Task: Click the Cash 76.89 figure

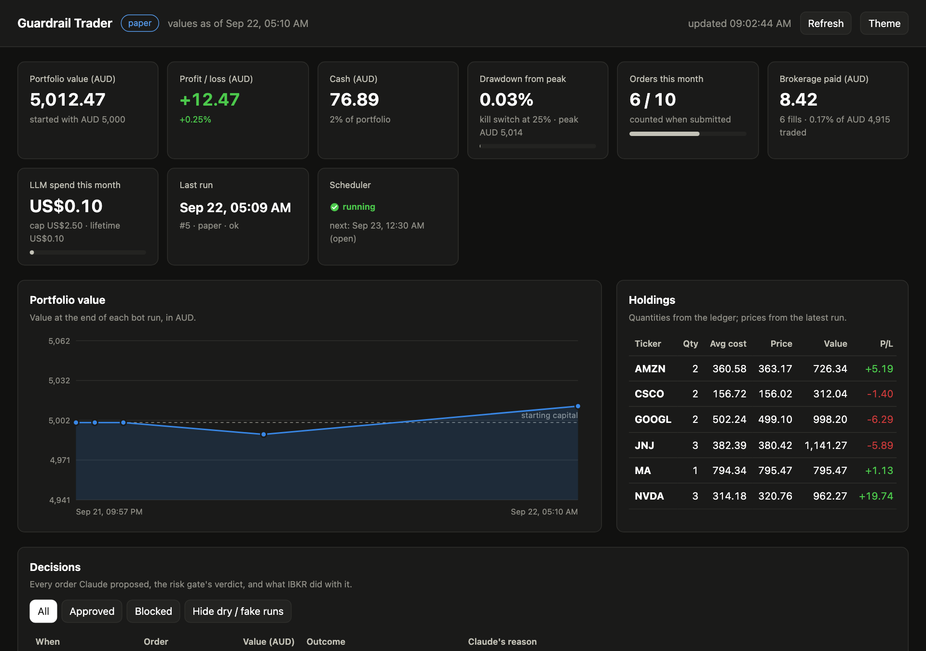Action: click(354, 100)
